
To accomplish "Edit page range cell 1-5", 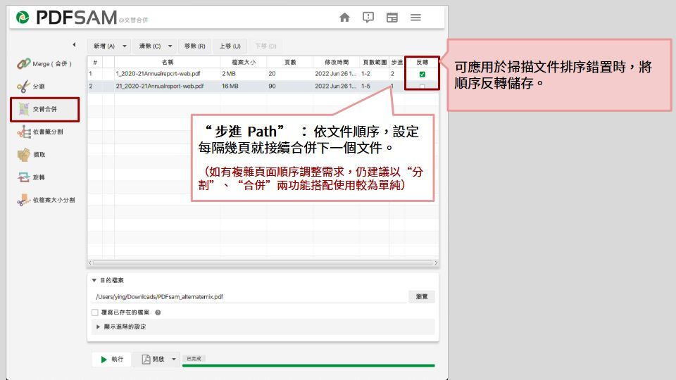I will tap(374, 86).
